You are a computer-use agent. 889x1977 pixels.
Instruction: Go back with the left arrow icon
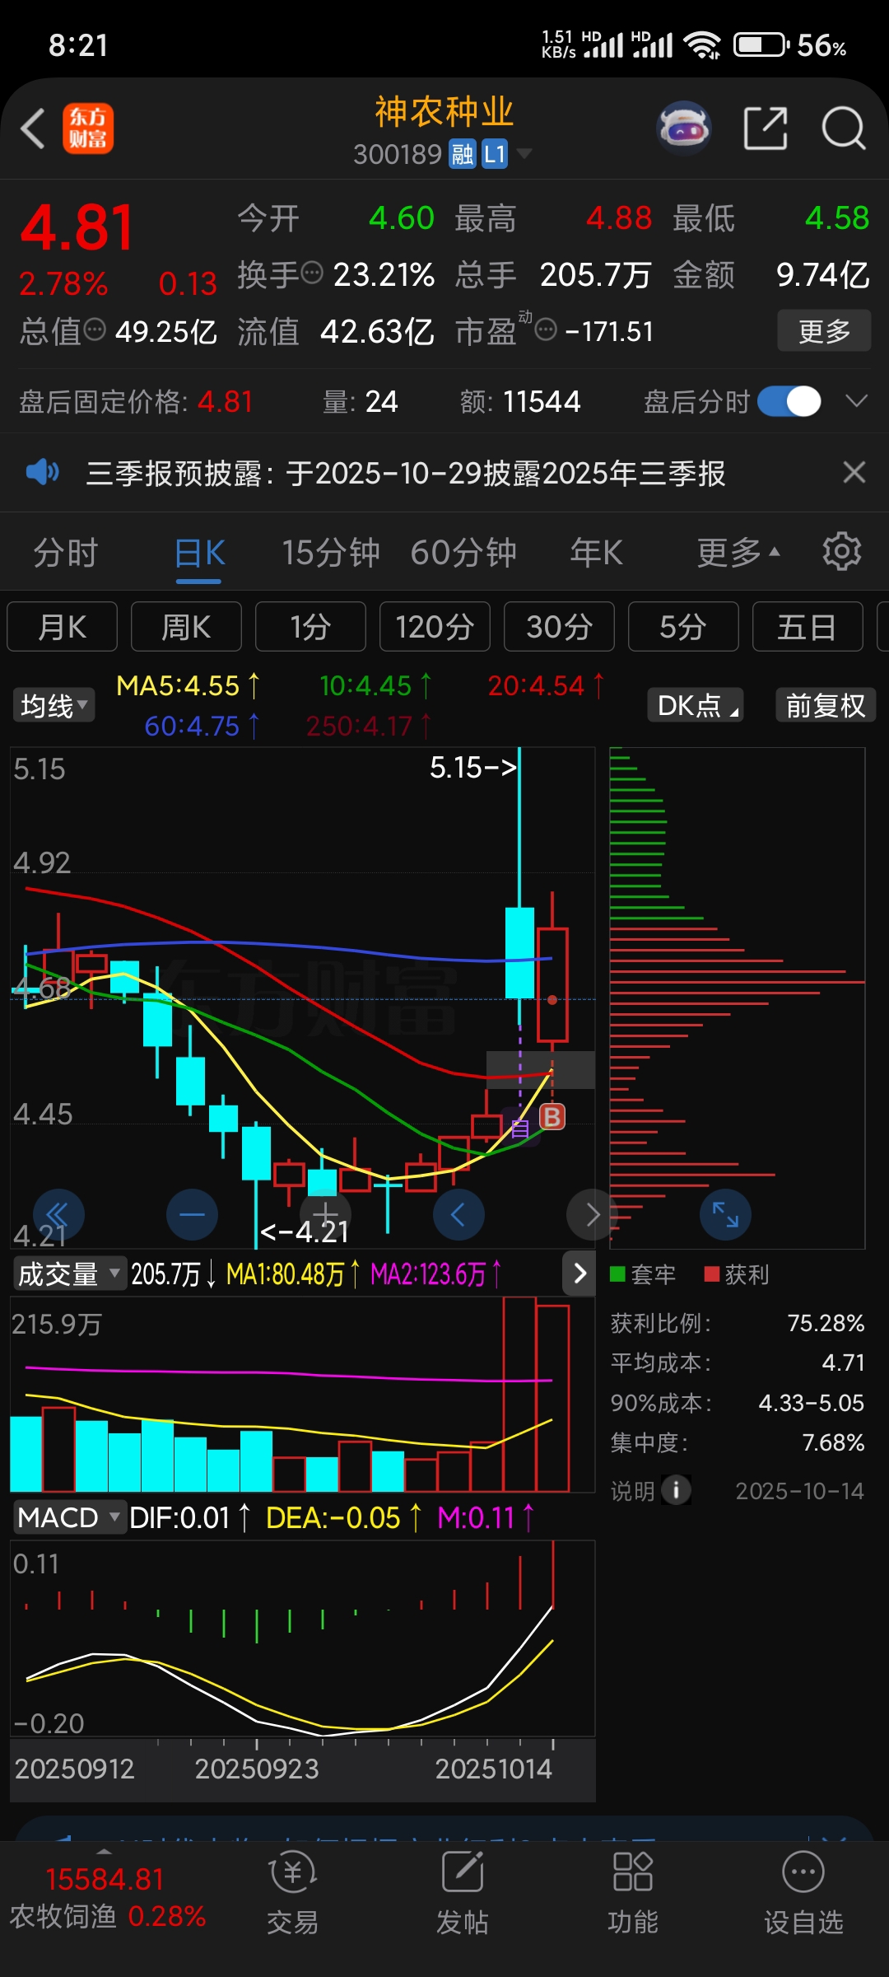click(34, 129)
